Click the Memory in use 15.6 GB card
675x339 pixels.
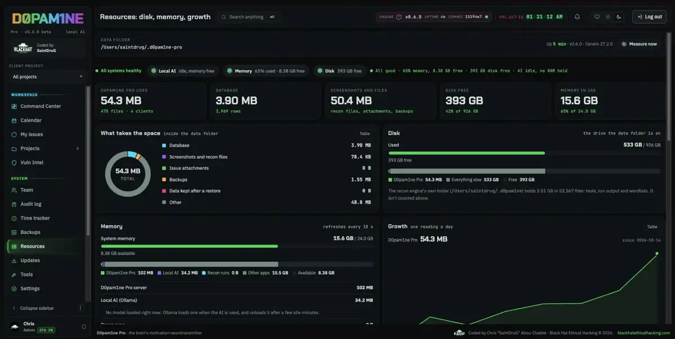pos(610,101)
